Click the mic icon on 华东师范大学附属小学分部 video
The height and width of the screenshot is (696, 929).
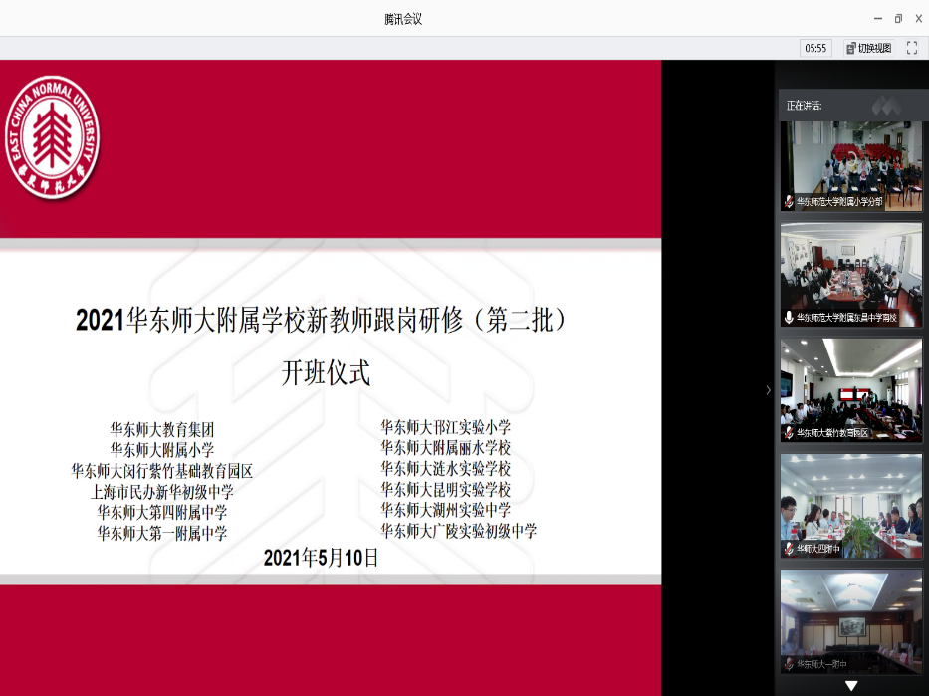[x=789, y=202]
